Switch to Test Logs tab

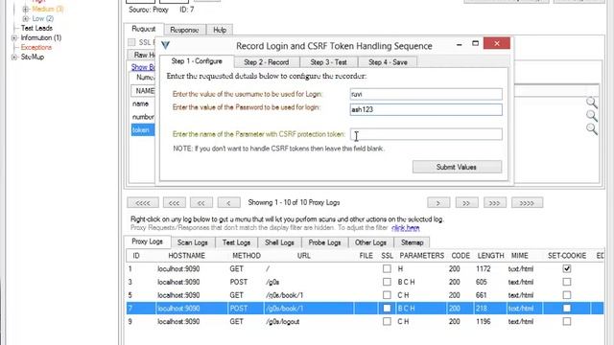point(237,242)
